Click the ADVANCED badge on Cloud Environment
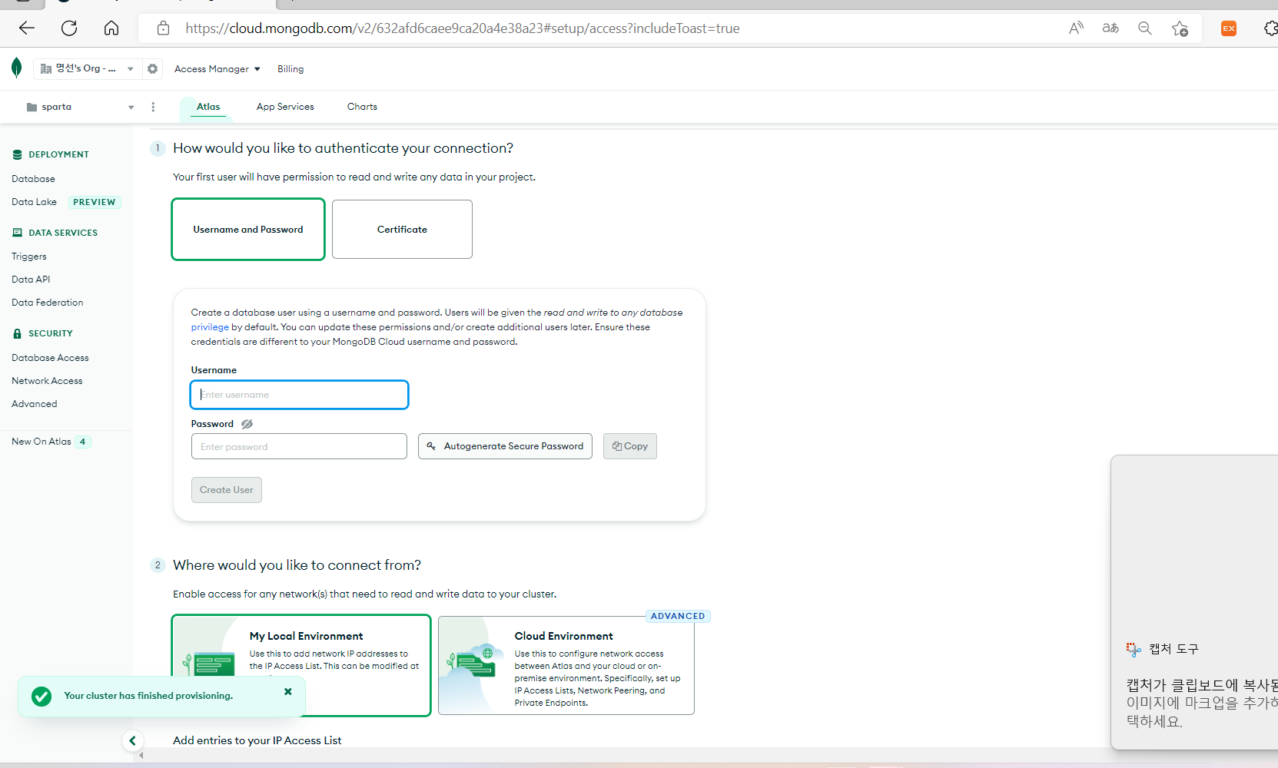This screenshot has height=768, width=1278. [678, 616]
